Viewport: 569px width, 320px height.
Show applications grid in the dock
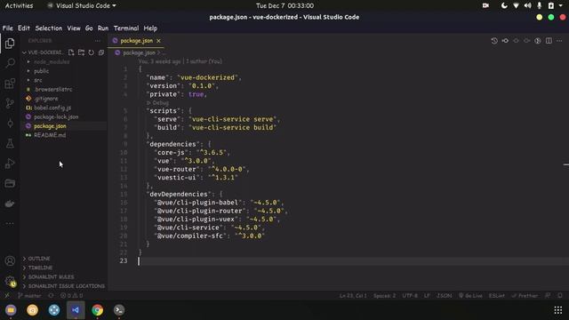(558, 310)
